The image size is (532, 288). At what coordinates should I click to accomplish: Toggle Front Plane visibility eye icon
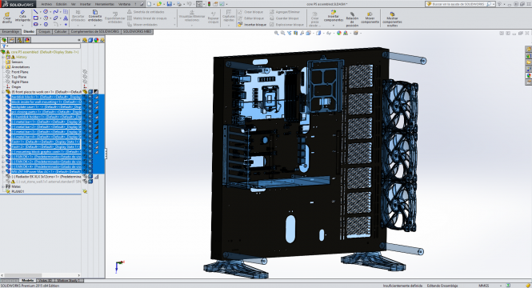(x=85, y=72)
